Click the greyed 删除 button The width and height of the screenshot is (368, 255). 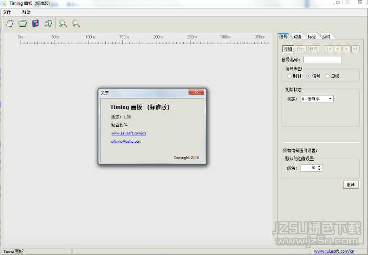pos(314,49)
